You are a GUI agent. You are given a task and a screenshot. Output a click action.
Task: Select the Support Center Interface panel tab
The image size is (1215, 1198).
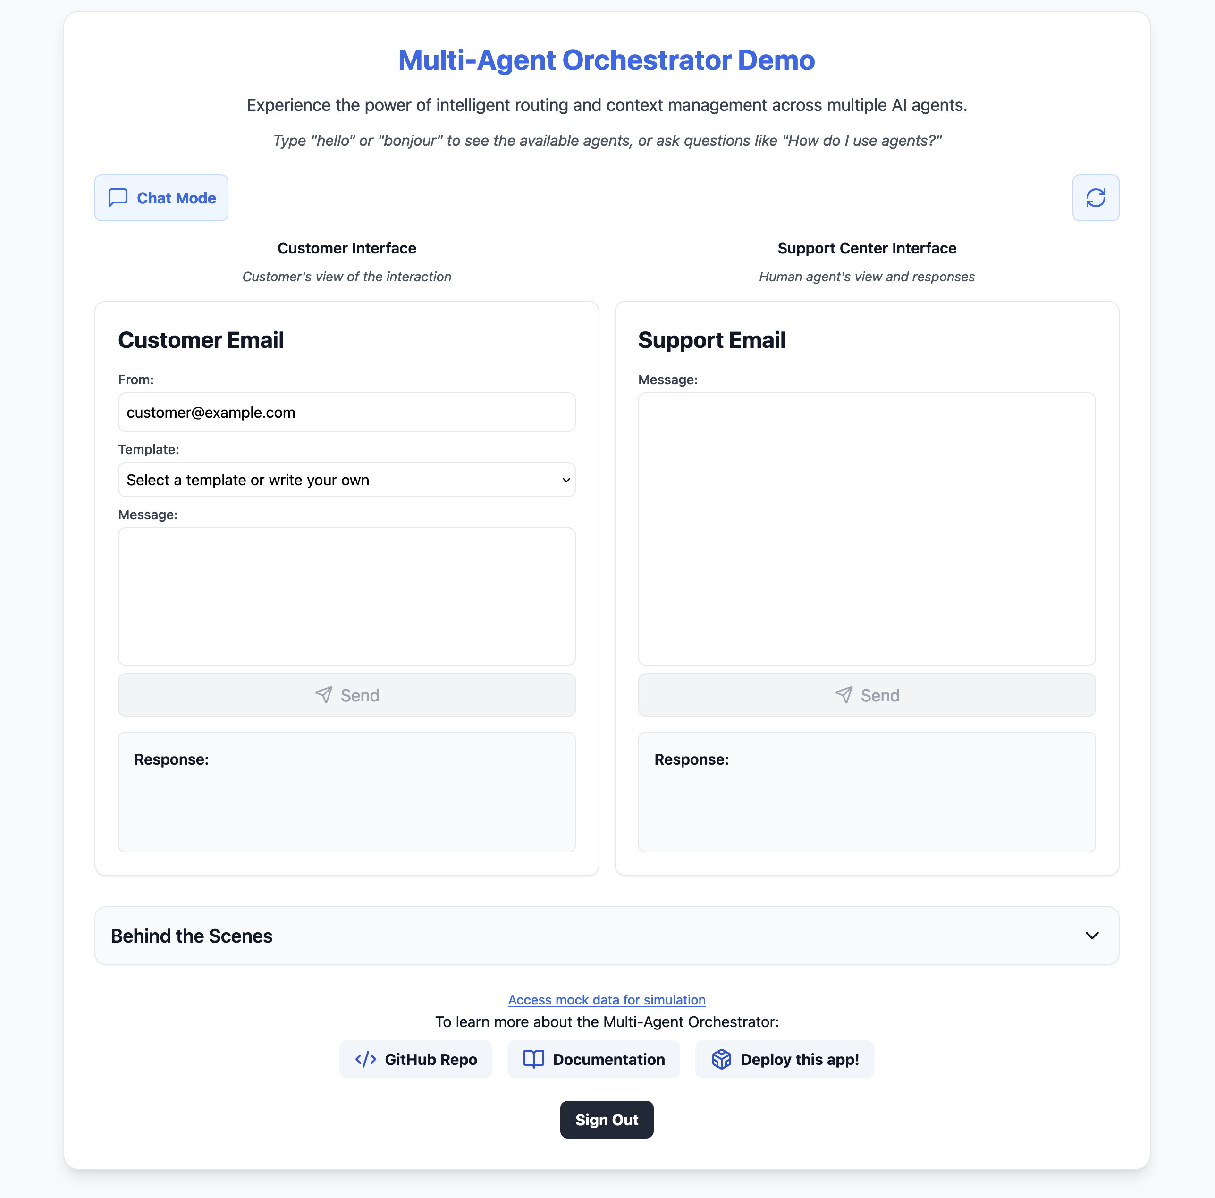point(866,248)
